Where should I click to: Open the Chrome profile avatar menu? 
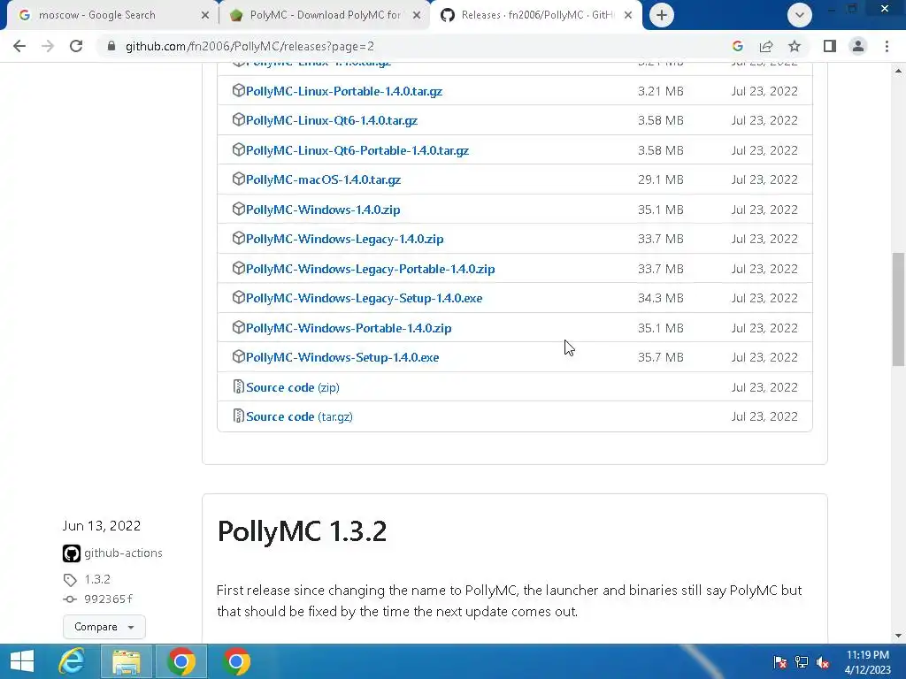click(858, 46)
